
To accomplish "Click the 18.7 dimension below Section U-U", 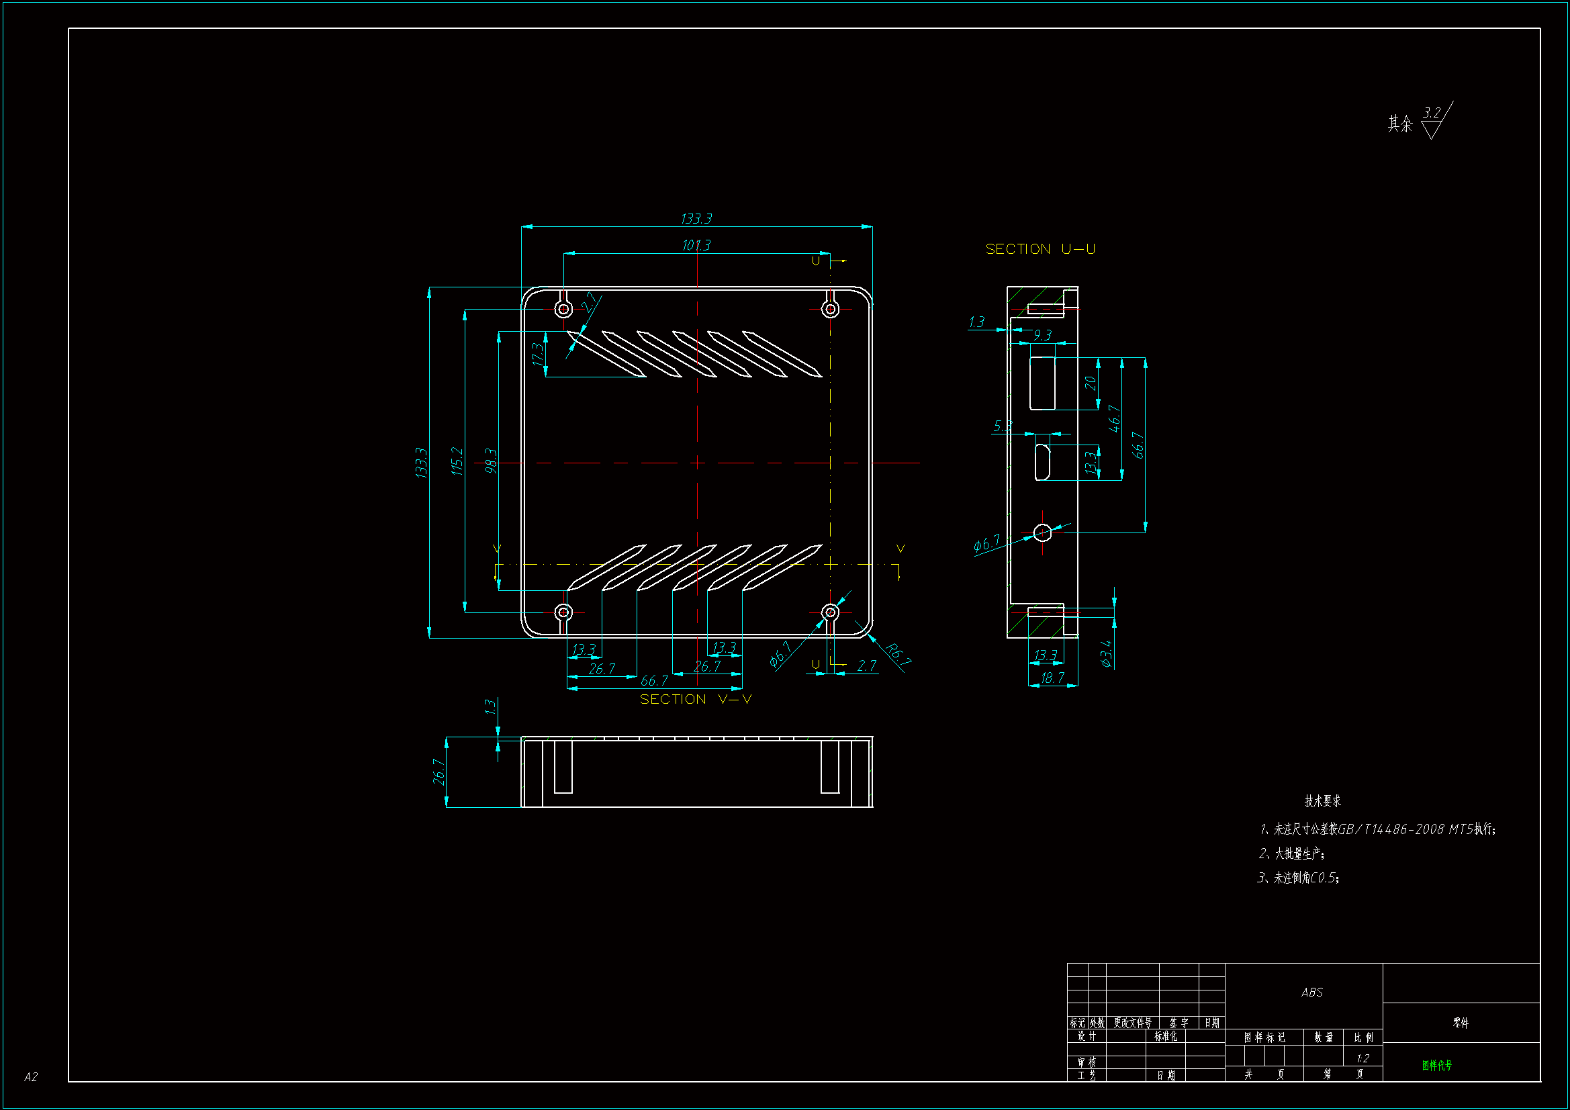I will [x=1052, y=678].
